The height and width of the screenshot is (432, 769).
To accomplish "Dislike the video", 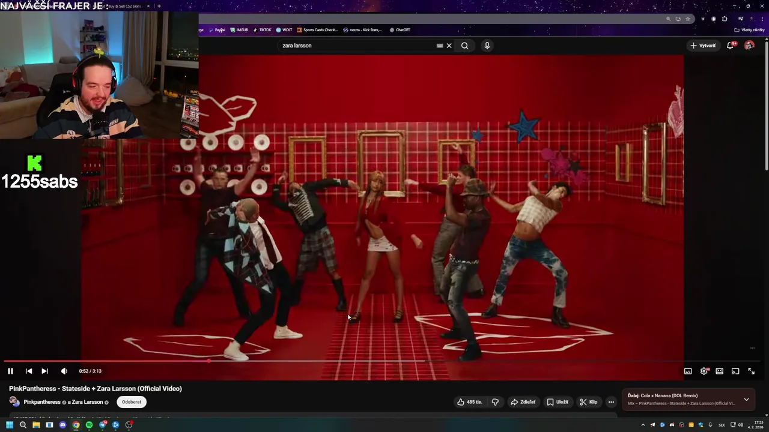I will click(495, 402).
